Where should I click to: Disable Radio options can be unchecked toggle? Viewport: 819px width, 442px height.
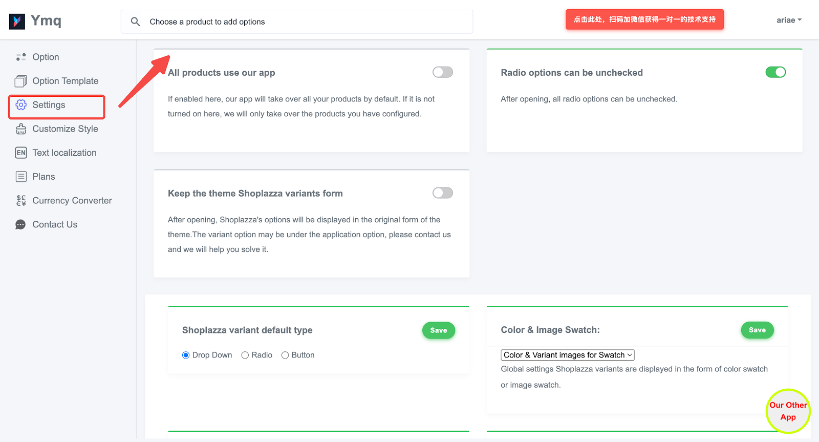click(x=775, y=72)
